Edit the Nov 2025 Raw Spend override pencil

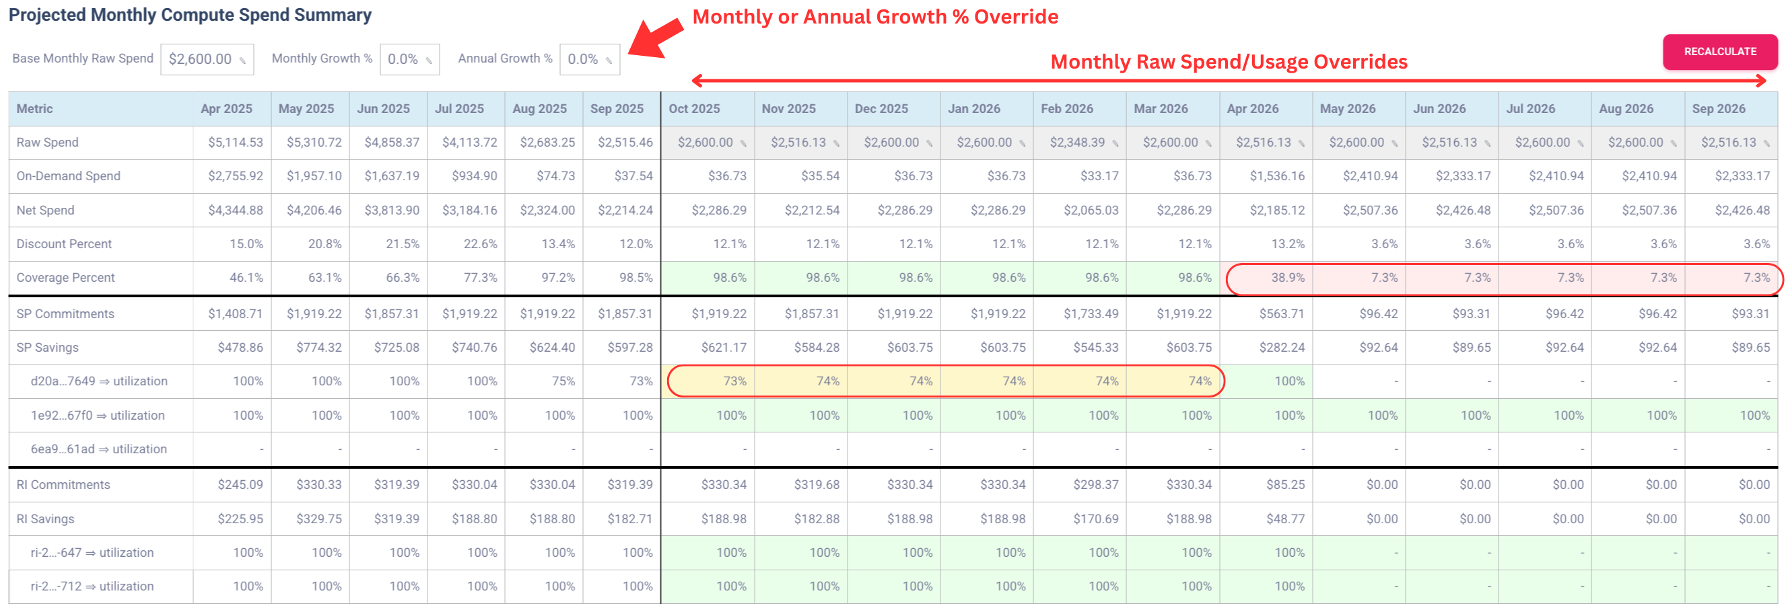[x=836, y=142]
